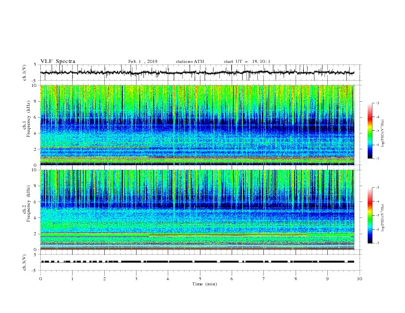Click the ch.1 colorbar "-7" tick label

pos(377,159)
